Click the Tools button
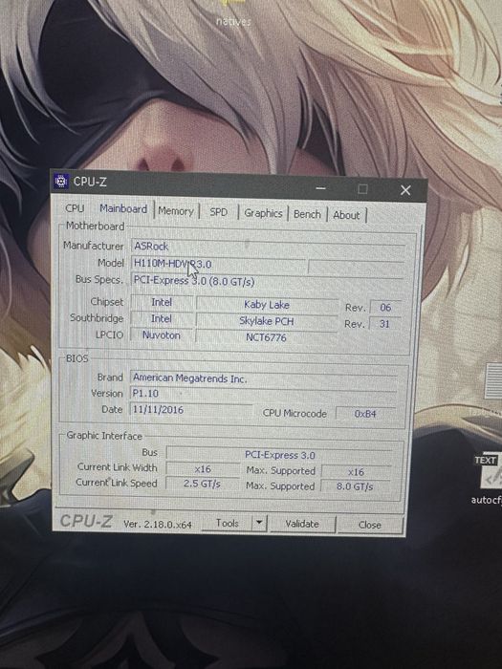 pos(228,523)
